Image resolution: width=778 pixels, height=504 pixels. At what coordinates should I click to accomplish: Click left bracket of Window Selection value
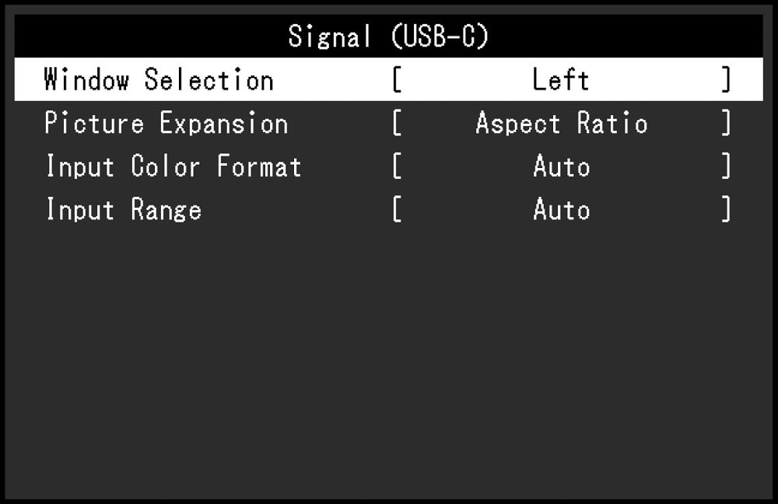(397, 80)
